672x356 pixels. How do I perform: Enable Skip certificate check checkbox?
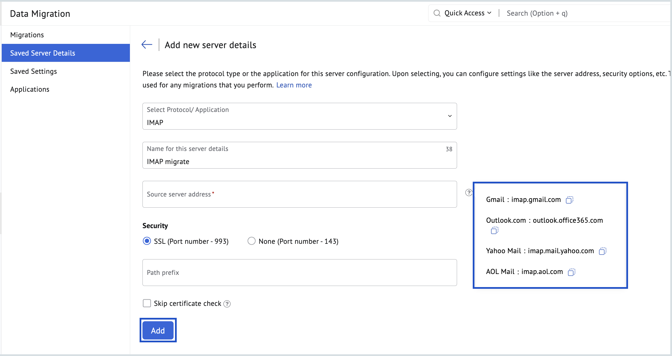click(147, 303)
